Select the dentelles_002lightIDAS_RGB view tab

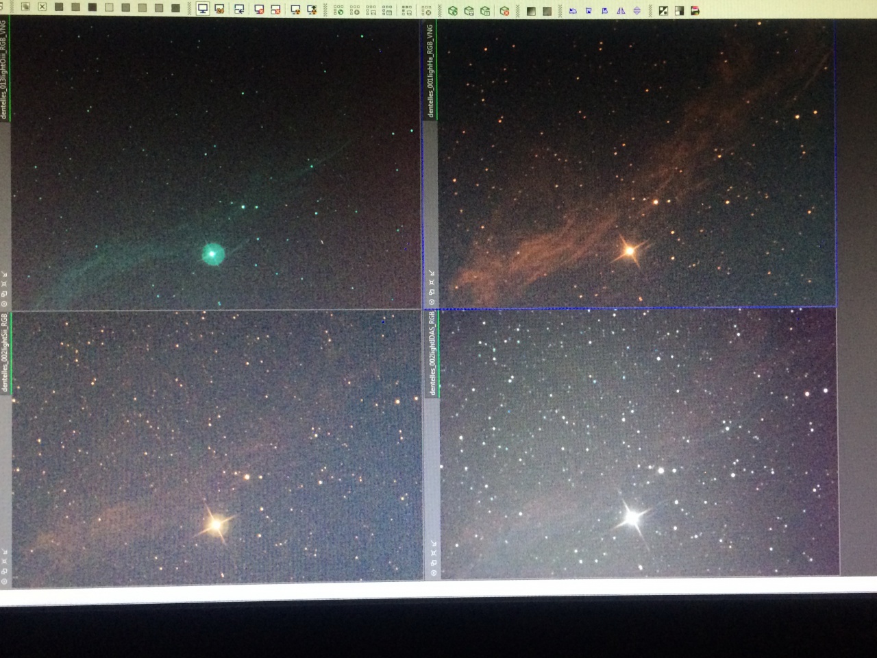click(432, 353)
